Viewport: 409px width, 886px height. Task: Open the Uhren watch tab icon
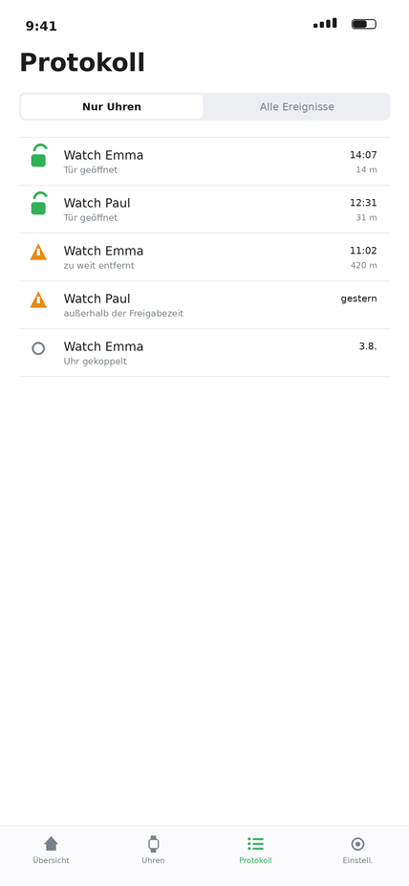[154, 844]
